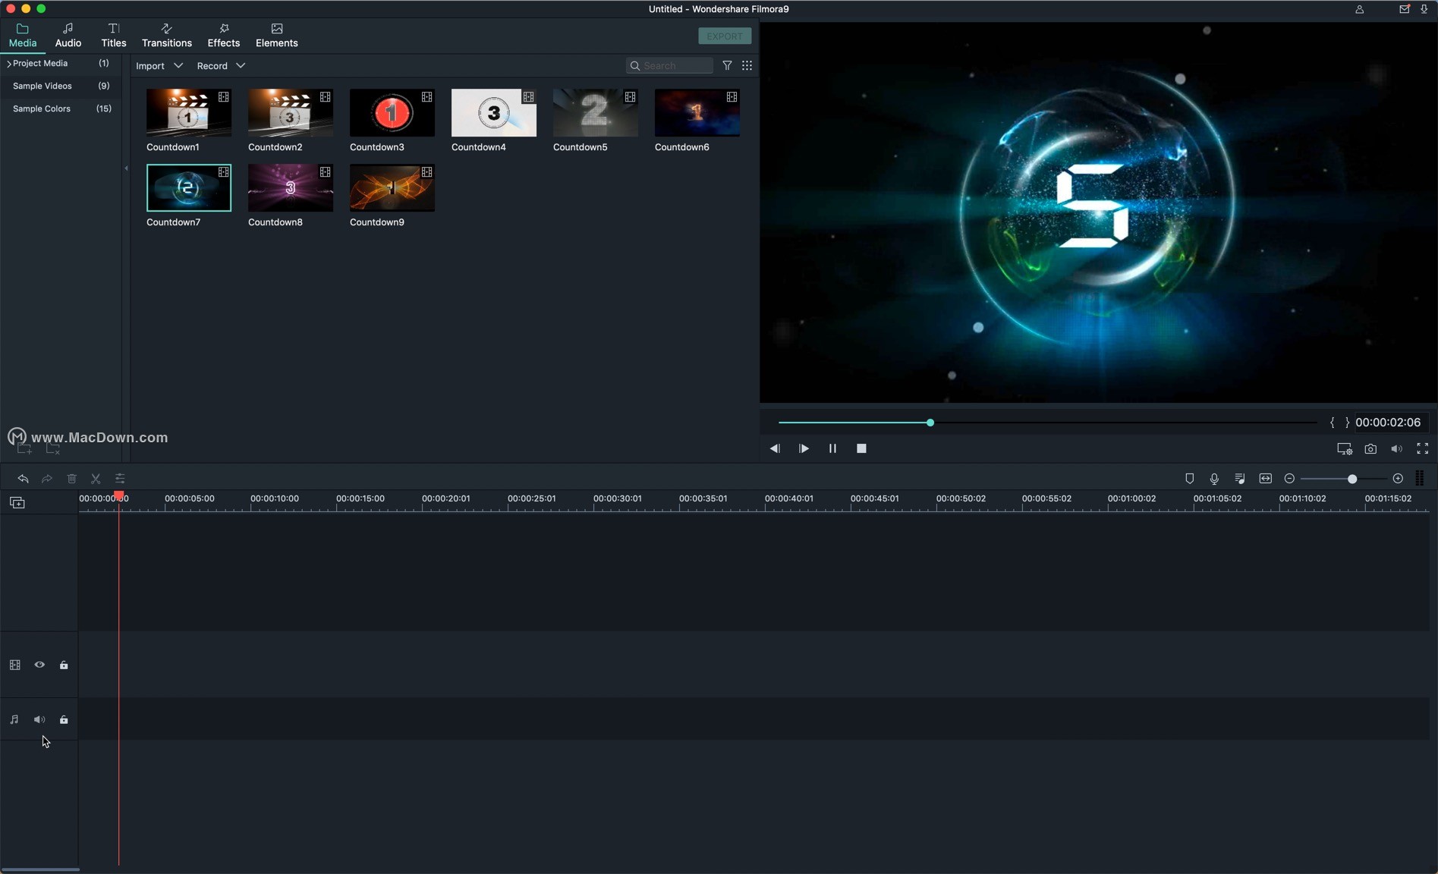Click the split scissors icon in timeline toolbar

point(96,479)
